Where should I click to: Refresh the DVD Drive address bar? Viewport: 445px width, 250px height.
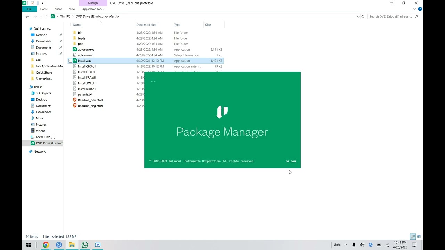(x=363, y=16)
